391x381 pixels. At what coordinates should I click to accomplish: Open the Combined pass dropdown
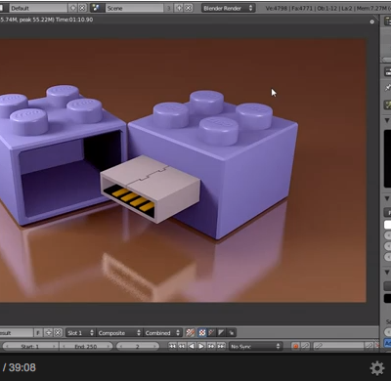click(162, 333)
